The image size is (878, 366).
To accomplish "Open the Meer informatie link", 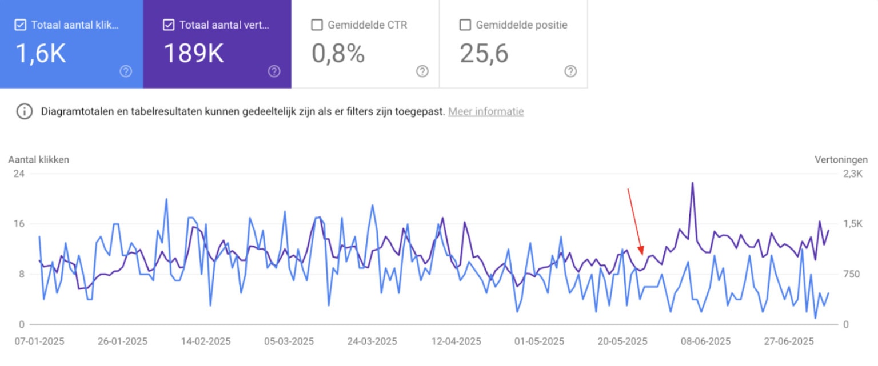I will tap(486, 112).
